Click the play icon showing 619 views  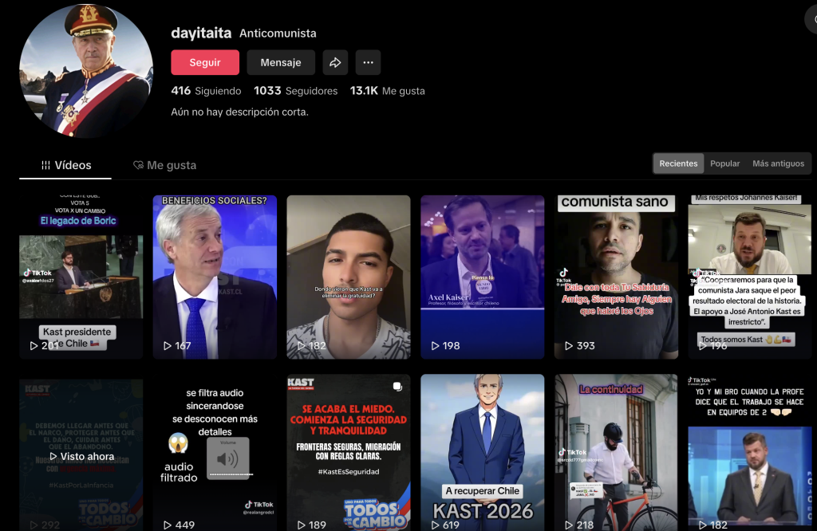point(434,525)
